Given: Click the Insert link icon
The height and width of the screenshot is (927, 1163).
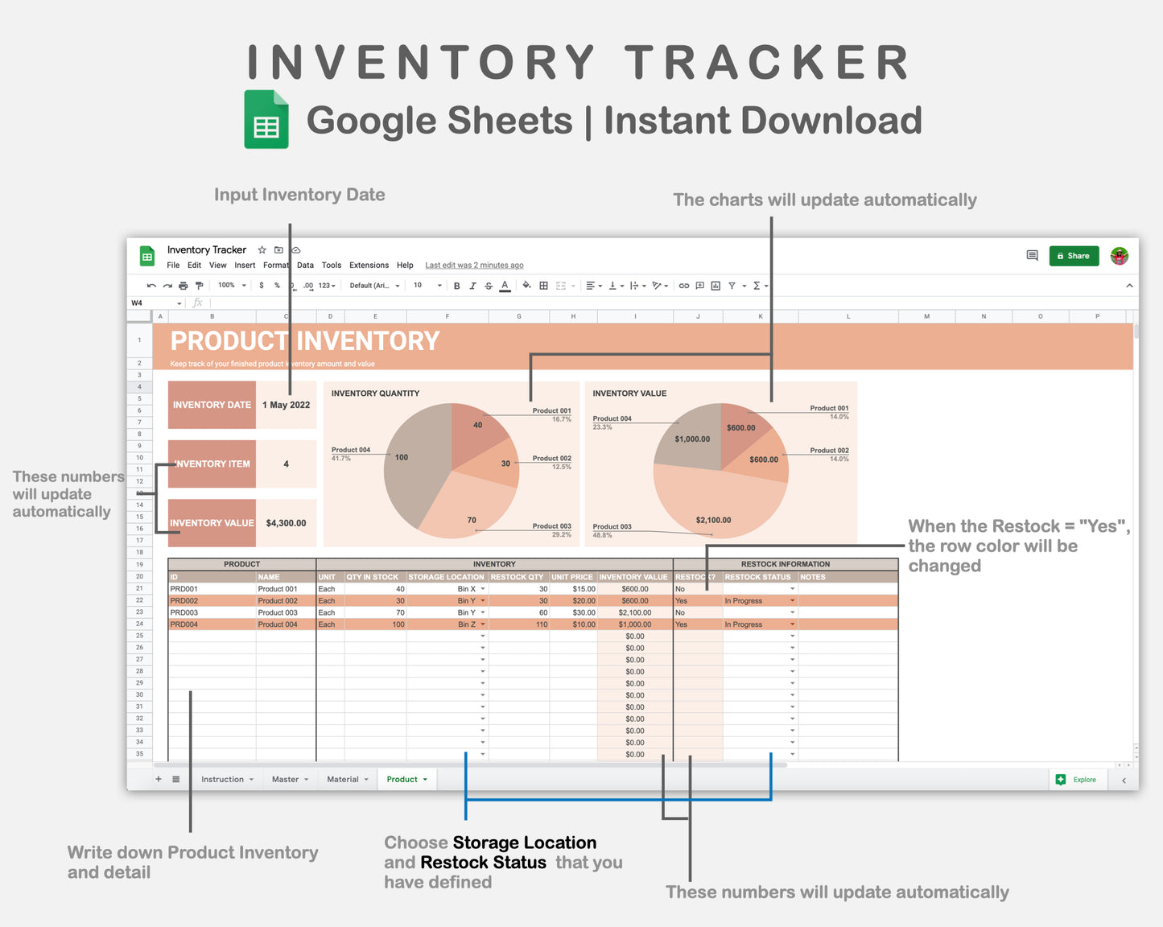Looking at the screenshot, I should [x=684, y=286].
